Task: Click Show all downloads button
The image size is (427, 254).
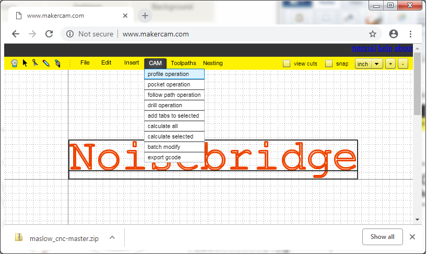Action: point(382,237)
